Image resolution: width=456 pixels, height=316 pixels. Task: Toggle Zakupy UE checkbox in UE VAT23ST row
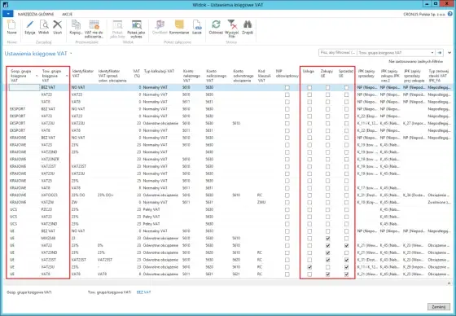coord(327,260)
